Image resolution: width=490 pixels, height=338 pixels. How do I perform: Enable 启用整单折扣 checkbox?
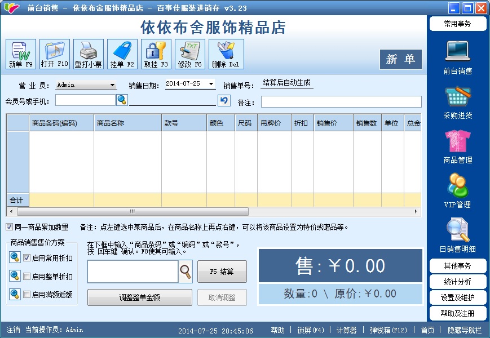click(27, 276)
